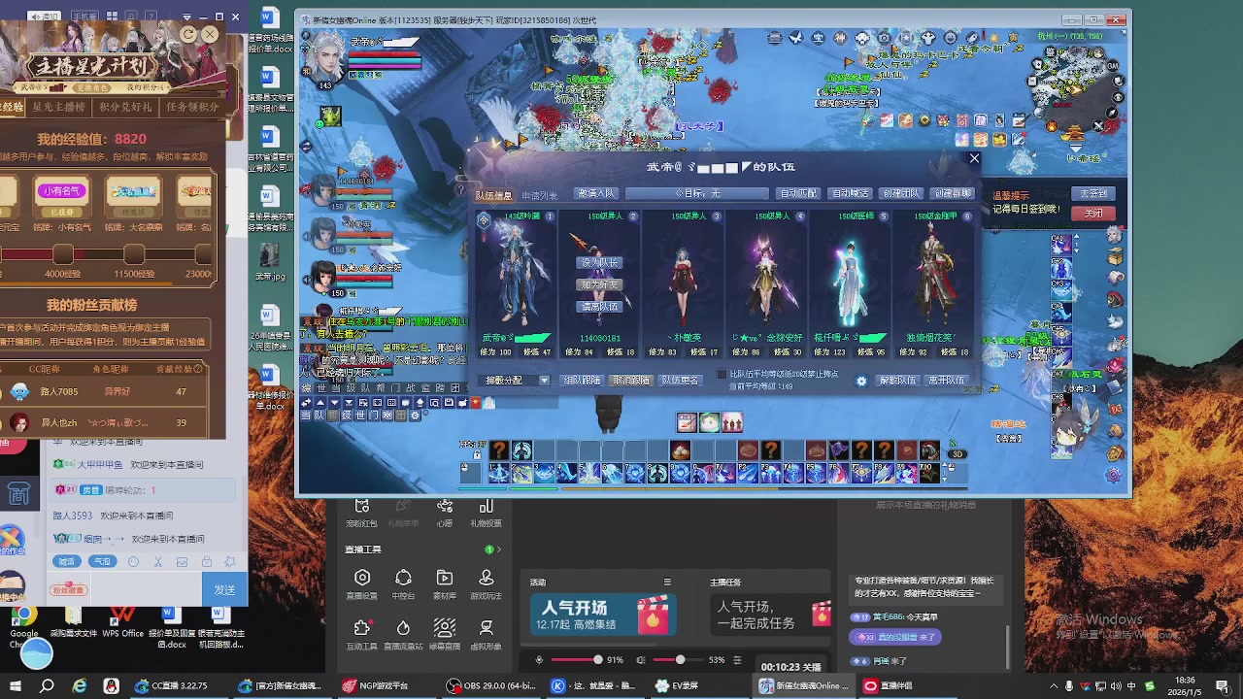Open Windows taskbar search

(x=47, y=685)
